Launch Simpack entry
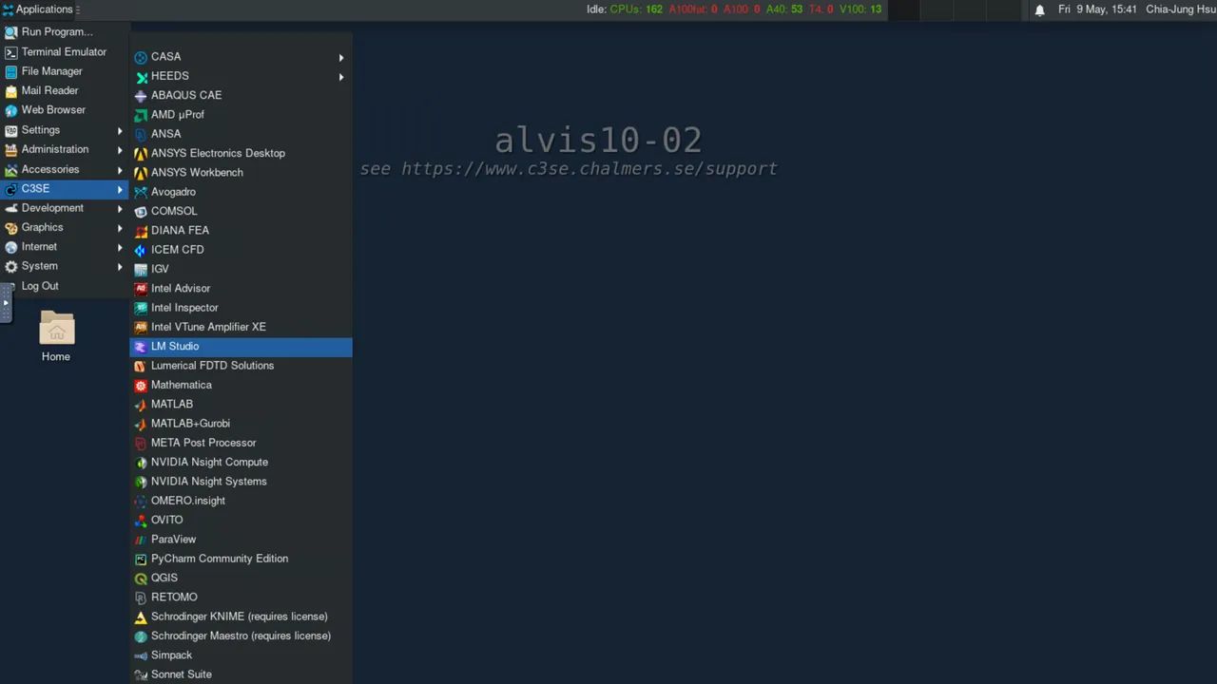The height and width of the screenshot is (684, 1217). 241,655
